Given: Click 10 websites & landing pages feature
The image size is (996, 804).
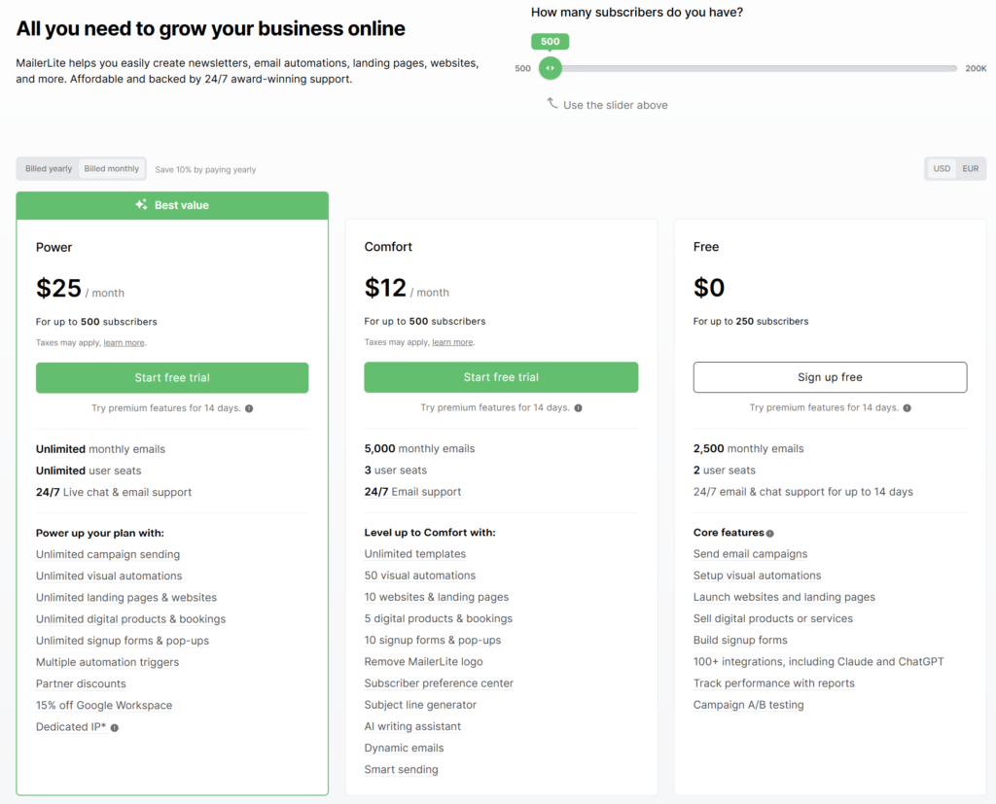Looking at the screenshot, I should [x=437, y=597].
